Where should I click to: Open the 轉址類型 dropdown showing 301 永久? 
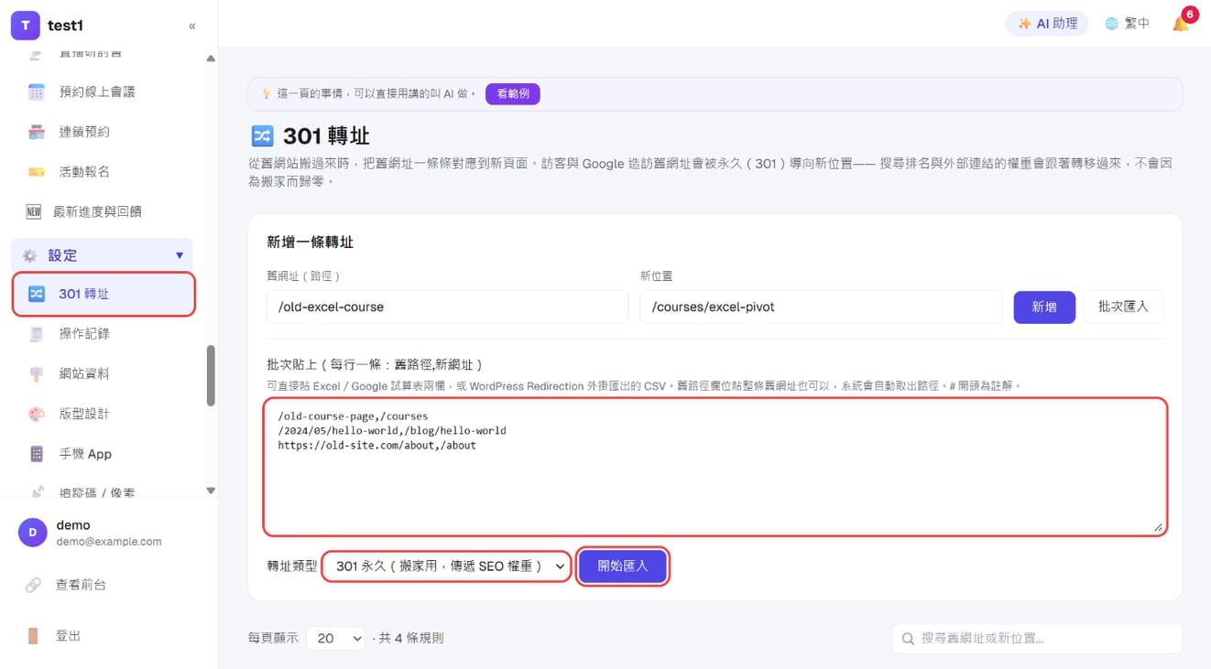pos(447,566)
